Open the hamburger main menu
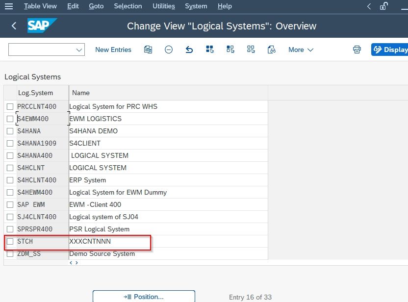This screenshot has width=408, height=302. 9,6
